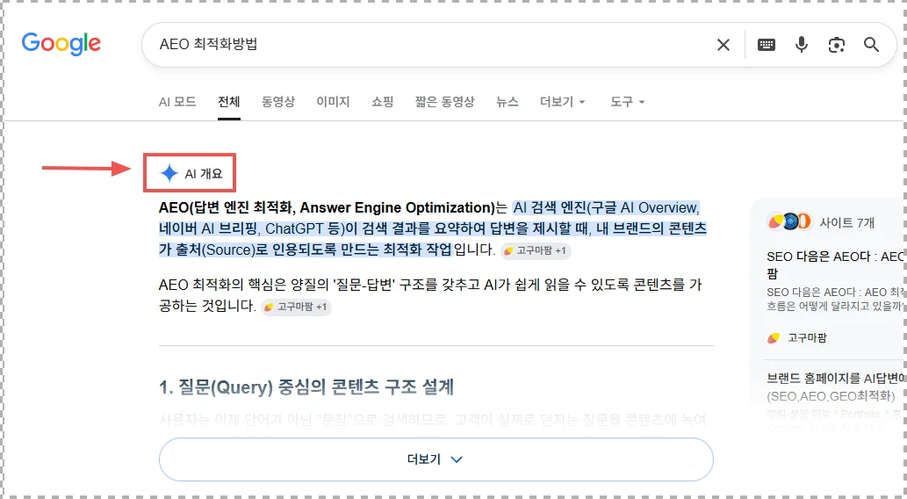The height and width of the screenshot is (499, 907).
Task: Open 고구마팜 +1 source chip after first paragraph
Action: (536, 250)
